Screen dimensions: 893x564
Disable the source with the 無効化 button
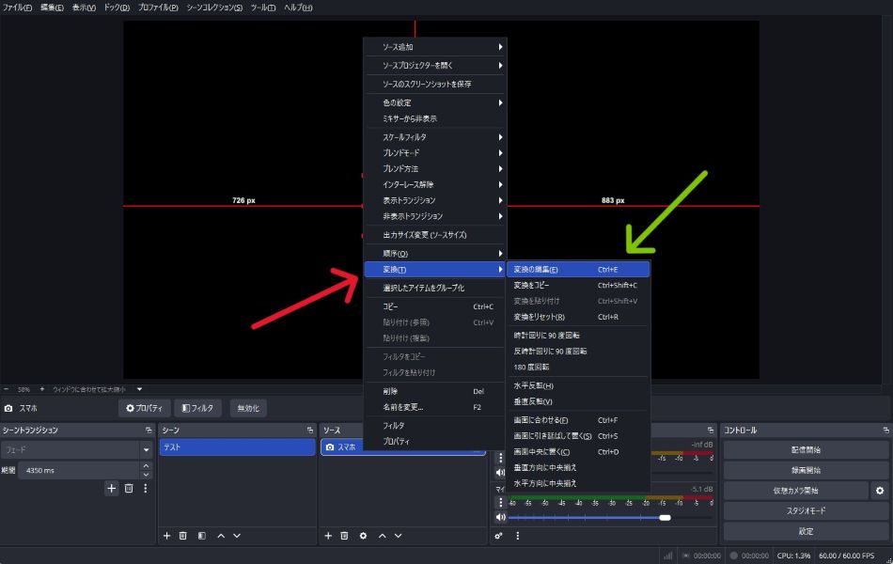(x=249, y=408)
